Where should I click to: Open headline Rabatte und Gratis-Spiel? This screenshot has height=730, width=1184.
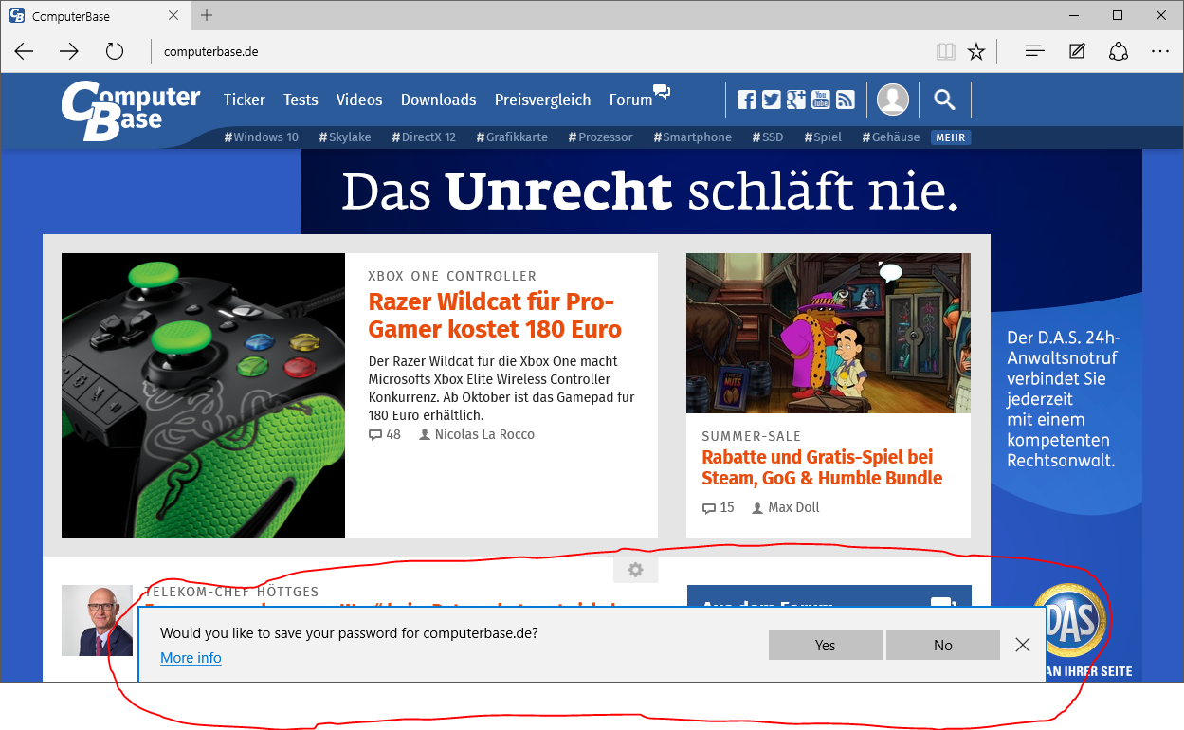(x=822, y=467)
